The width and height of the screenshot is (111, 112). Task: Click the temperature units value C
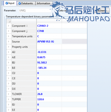pyautogui.click(x=49, y=36)
